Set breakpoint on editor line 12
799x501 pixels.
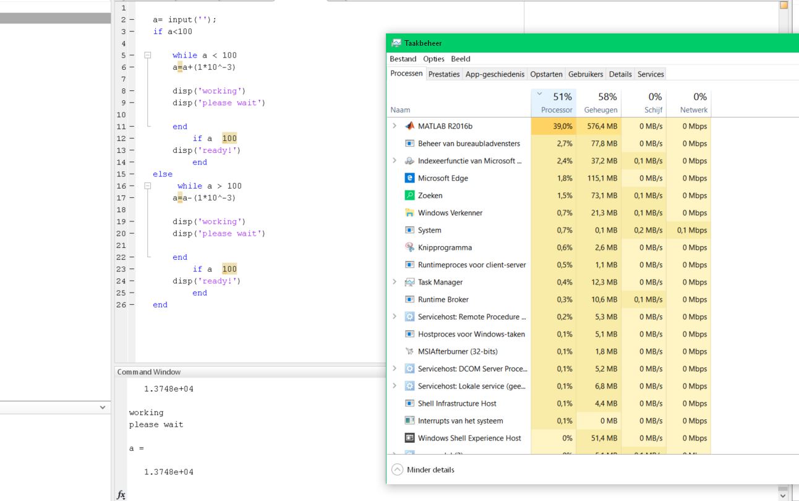pos(132,139)
